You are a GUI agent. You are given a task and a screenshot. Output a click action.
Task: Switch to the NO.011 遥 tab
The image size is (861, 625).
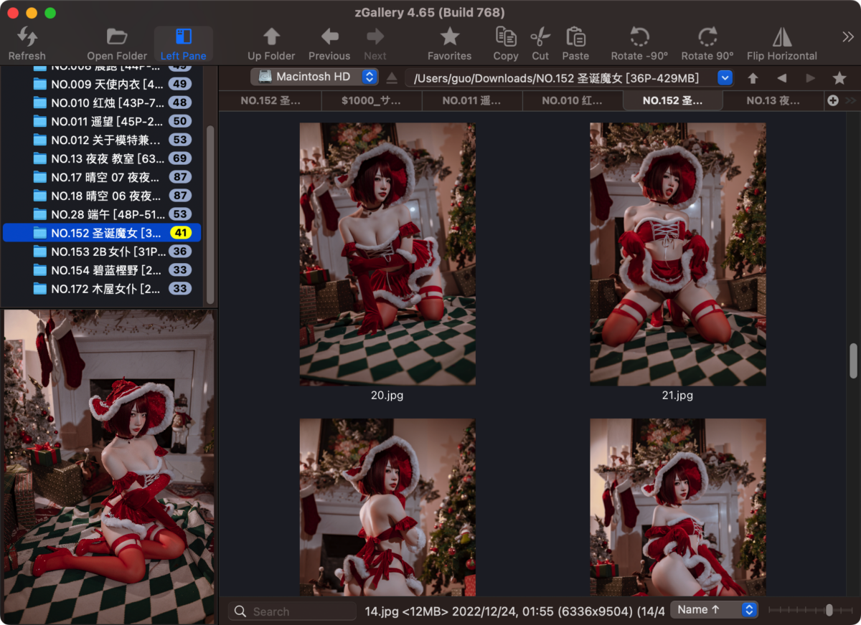(472, 101)
